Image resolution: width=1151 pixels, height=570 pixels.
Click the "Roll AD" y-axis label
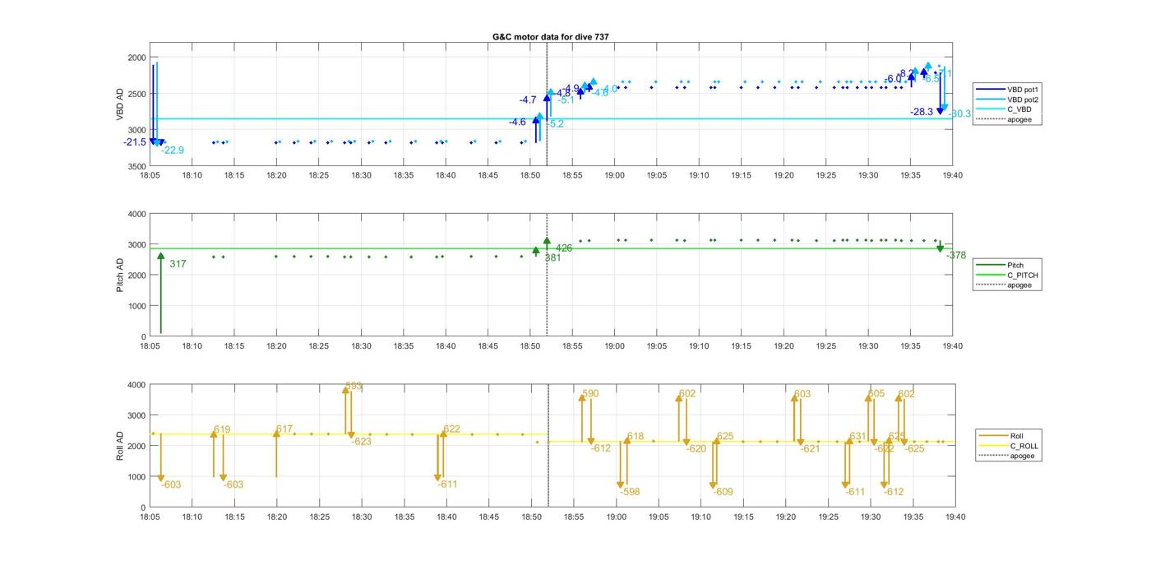point(120,446)
